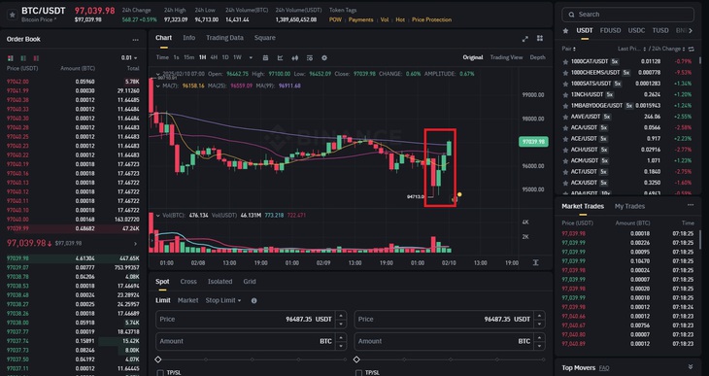Viewport: 709px width, 376px height.
Task: Click the search magnifier icon
Action: click(571, 15)
